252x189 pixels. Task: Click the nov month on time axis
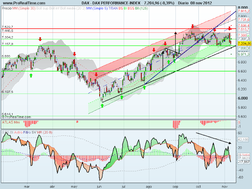[225, 186]
